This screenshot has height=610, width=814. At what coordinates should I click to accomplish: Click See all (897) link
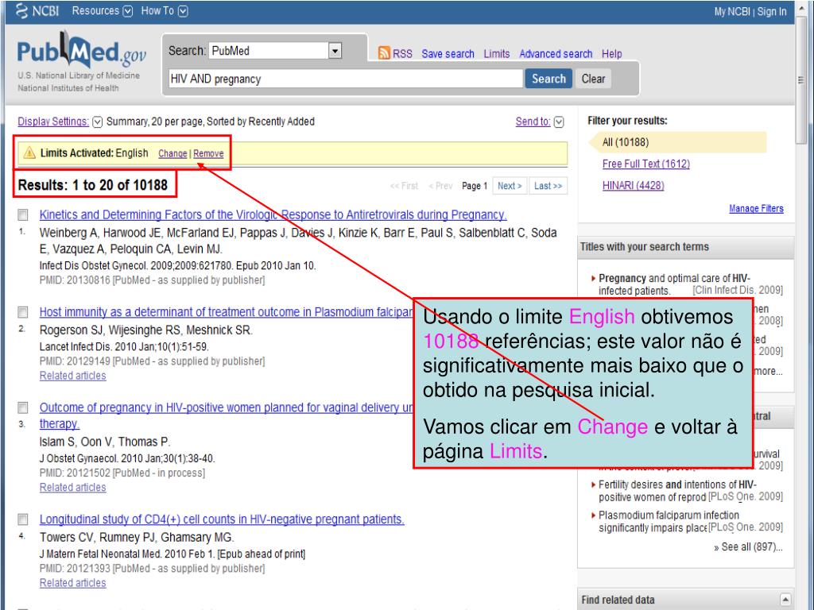748,546
